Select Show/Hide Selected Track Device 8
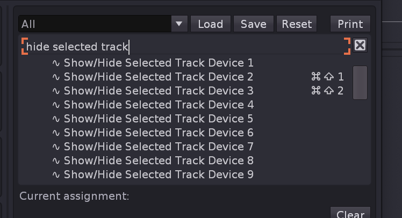This screenshot has width=402, height=218. (159, 161)
